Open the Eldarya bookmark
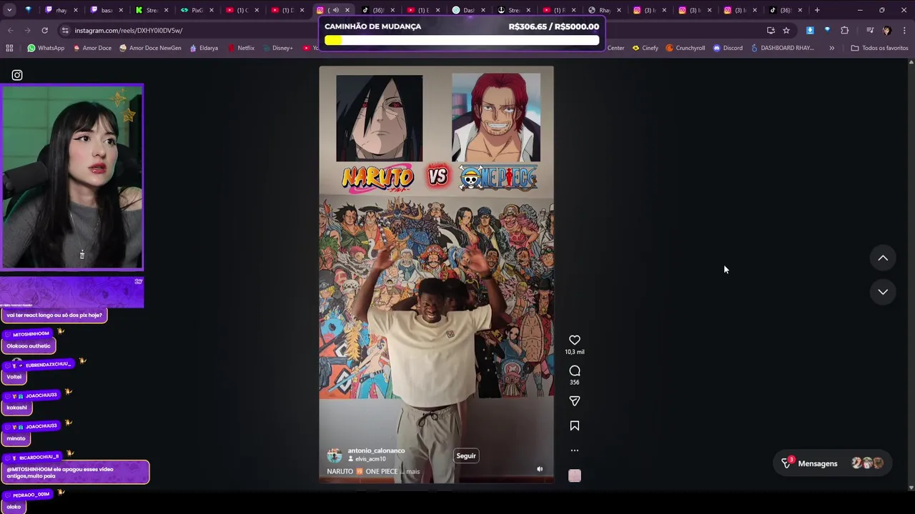This screenshot has width=915, height=514. [204, 48]
